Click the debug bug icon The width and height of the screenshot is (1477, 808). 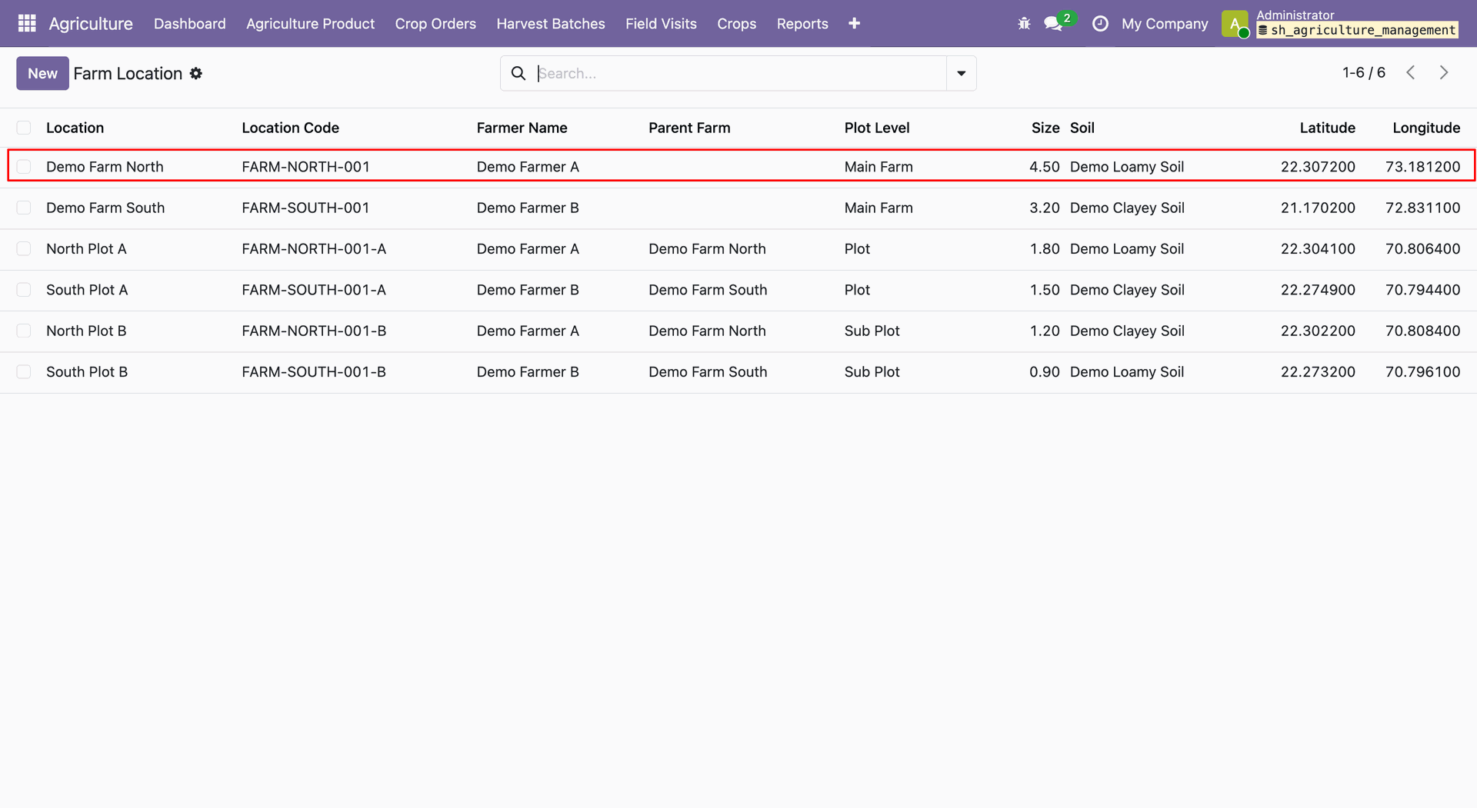tap(1024, 24)
